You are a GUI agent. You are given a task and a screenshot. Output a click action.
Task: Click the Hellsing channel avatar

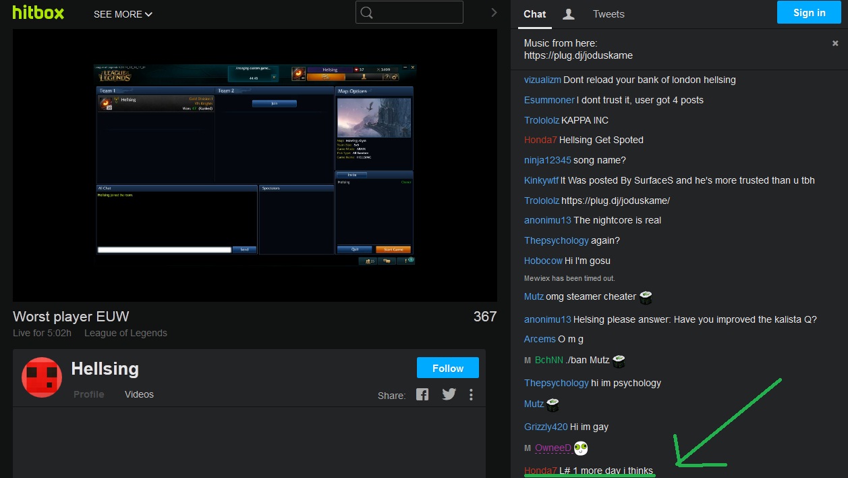(x=42, y=377)
